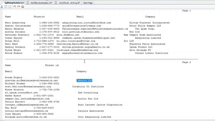Click the name 'Kay Wolf'
This screenshot has width=215, height=121.
coord(11,108)
